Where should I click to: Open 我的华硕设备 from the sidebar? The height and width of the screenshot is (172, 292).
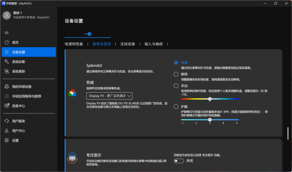29,87
